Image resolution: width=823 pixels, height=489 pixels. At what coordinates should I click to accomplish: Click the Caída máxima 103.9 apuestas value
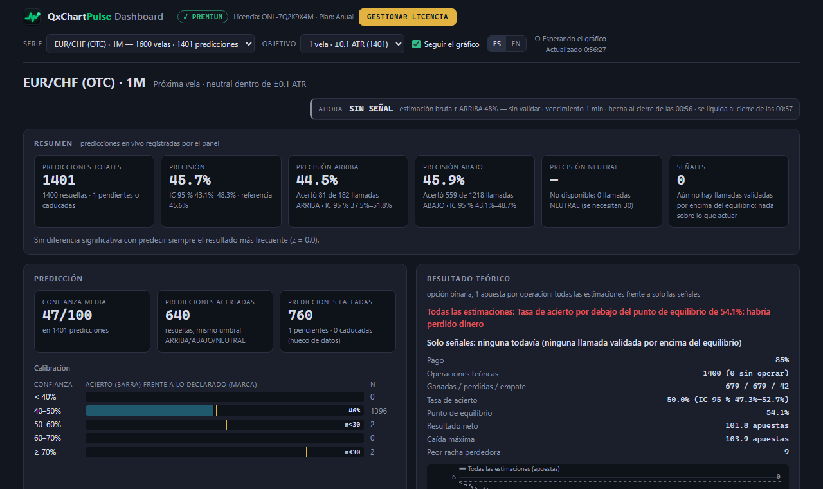click(x=757, y=439)
